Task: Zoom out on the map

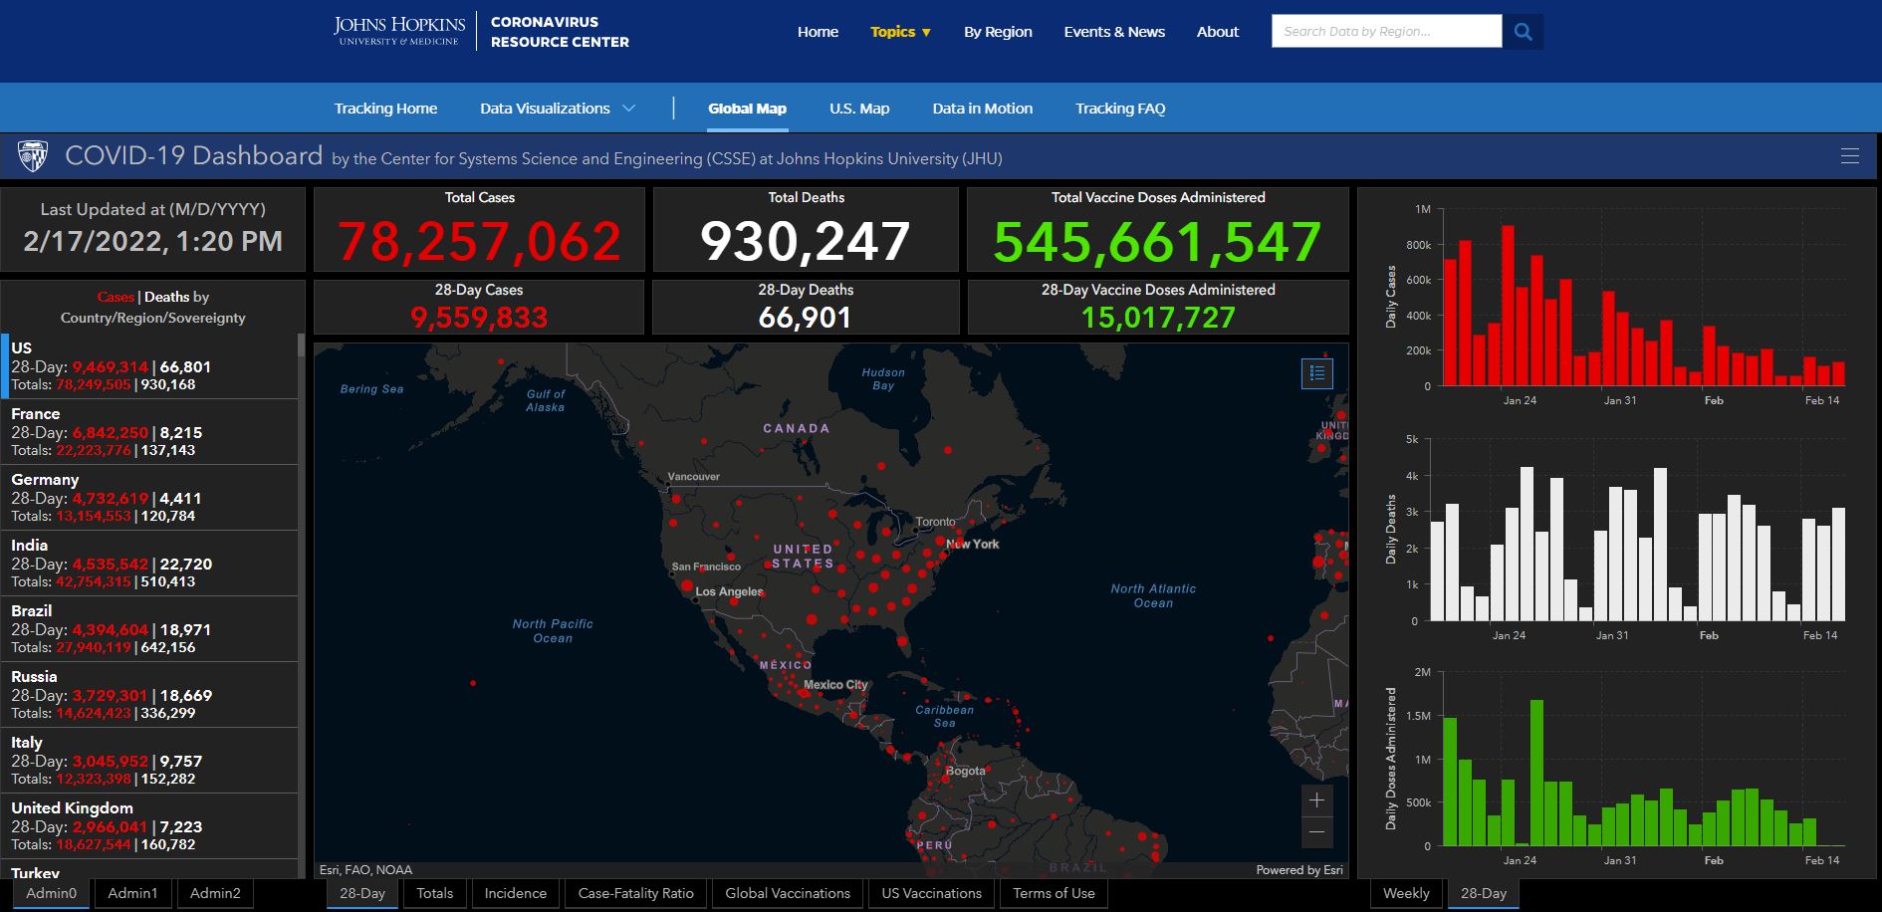Action: point(1316,832)
